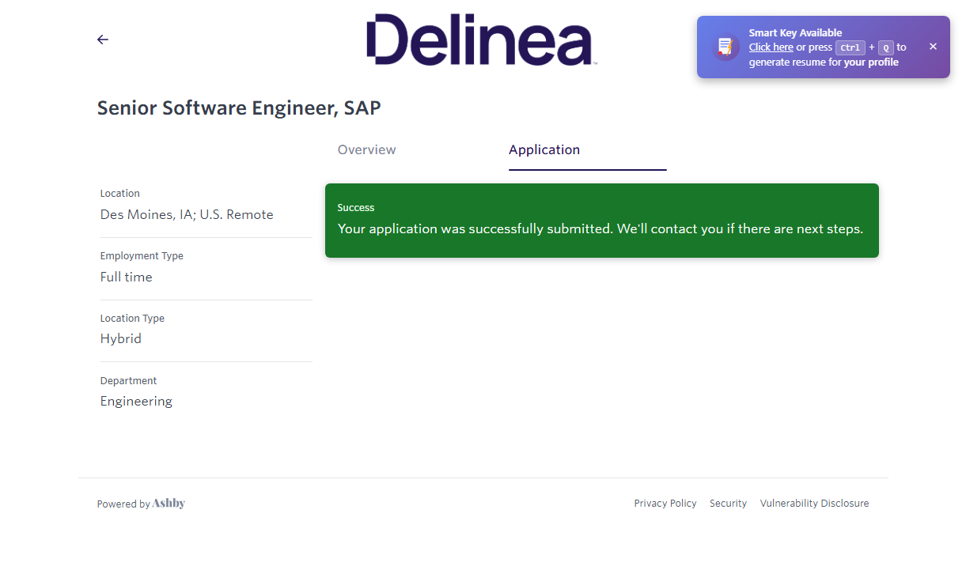
Task: Click the Engineering department value
Action: click(136, 402)
